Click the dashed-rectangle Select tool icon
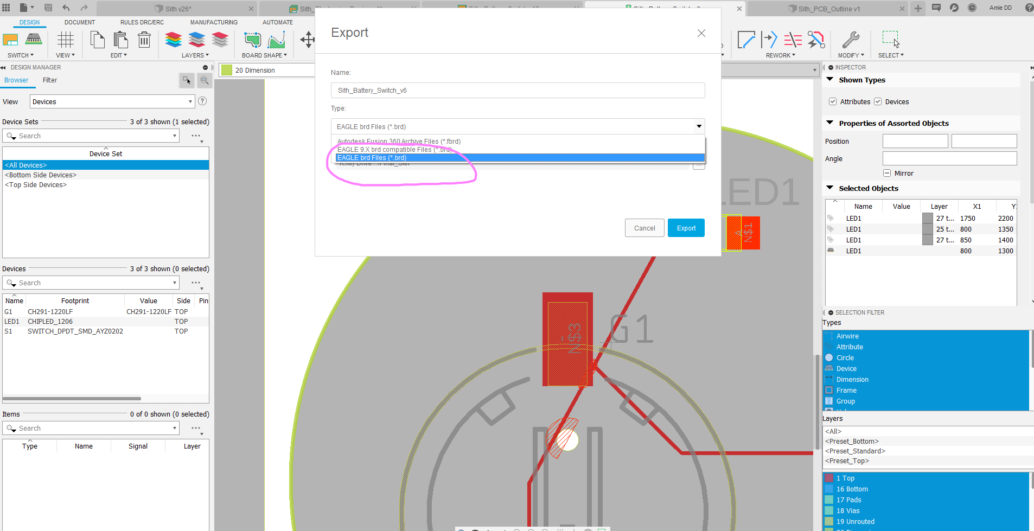This screenshot has width=1034, height=531. [x=891, y=40]
